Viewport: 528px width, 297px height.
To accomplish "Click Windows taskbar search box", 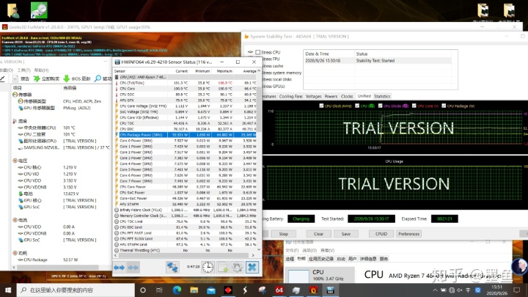I will click(76, 290).
